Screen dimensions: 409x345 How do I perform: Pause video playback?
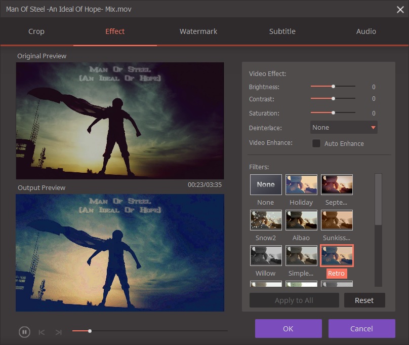tap(24, 332)
